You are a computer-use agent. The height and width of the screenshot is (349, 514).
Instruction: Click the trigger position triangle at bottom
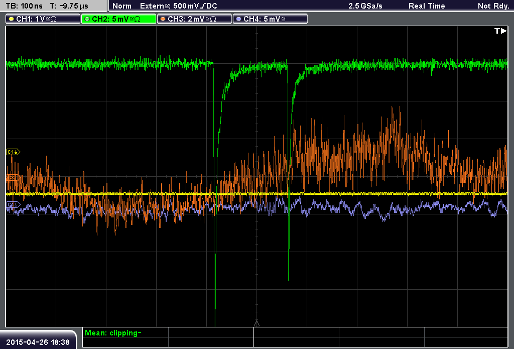[x=256, y=324]
